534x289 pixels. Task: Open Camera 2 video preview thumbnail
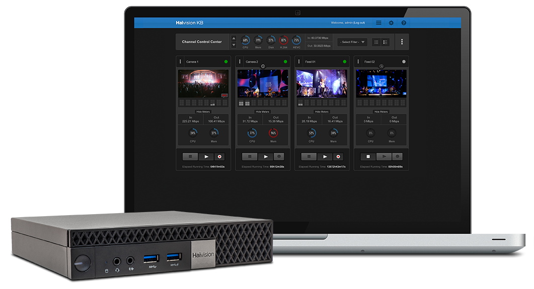tap(263, 83)
